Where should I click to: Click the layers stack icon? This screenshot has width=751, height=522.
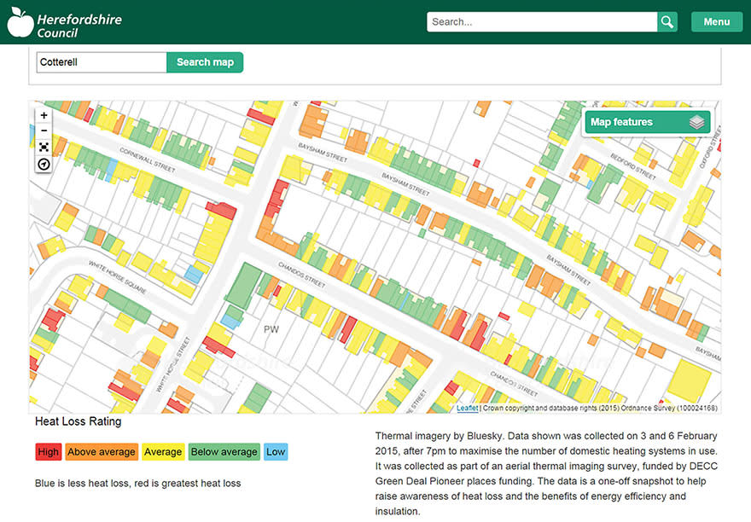pos(696,123)
